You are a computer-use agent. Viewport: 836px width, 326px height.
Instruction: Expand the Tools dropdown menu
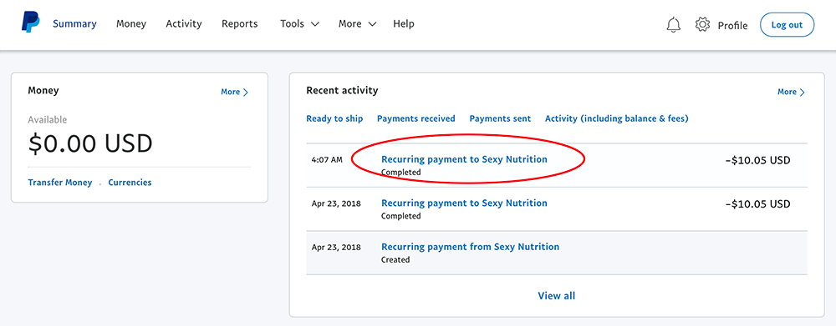[299, 24]
